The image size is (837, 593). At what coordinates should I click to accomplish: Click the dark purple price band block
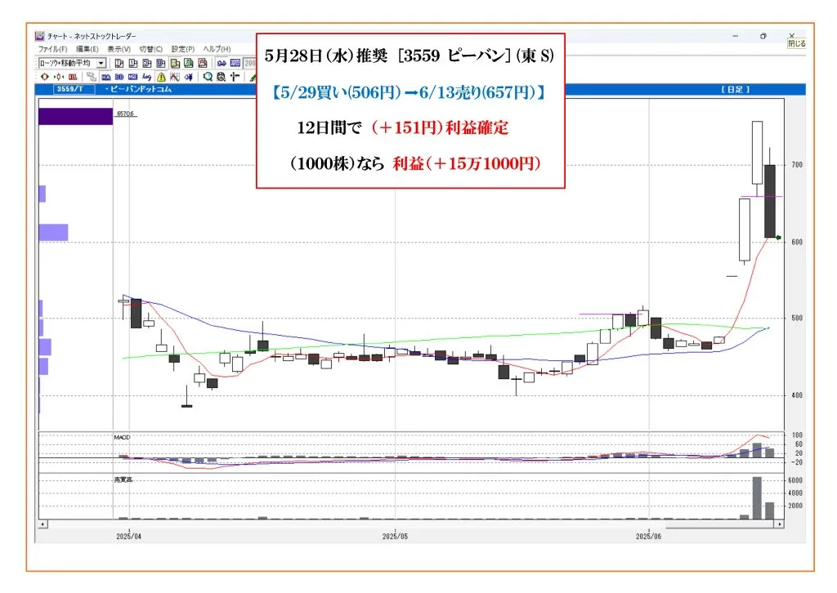pos(76,116)
